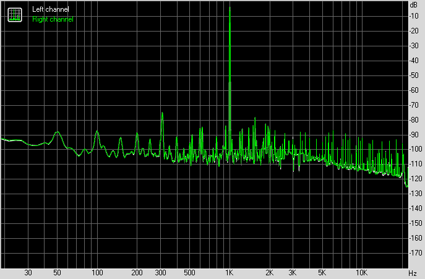Click the 1K frequency axis label
The width and height of the screenshot is (425, 279).
tap(230, 272)
